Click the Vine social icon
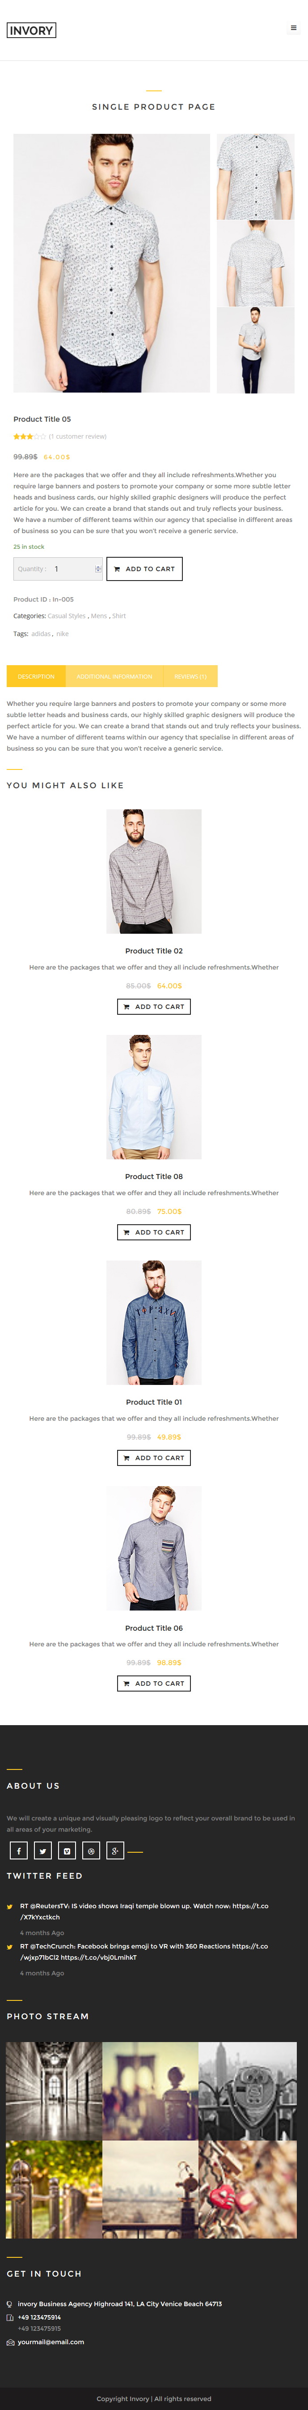This screenshot has height=2410, width=308. pos(67,1850)
